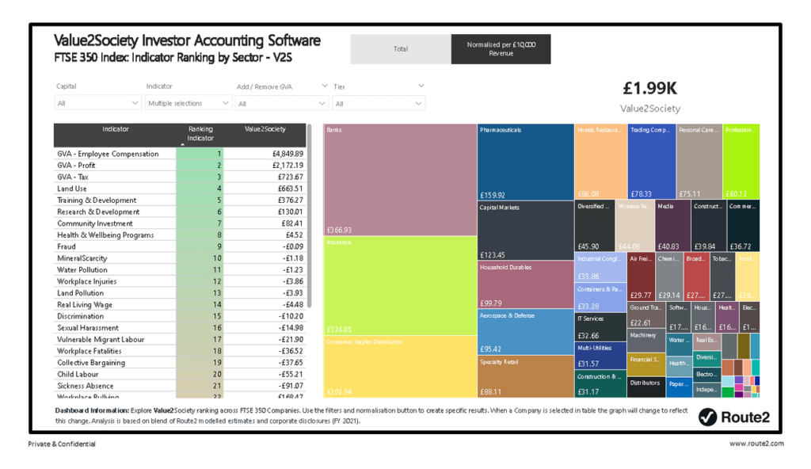Select the Construction tile worth £39.84
The height and width of the screenshot is (469, 811).
(x=709, y=226)
